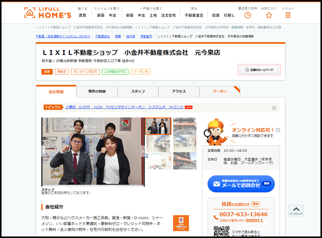
Task: Switch to the スタッフ tab
Action: tap(138, 92)
